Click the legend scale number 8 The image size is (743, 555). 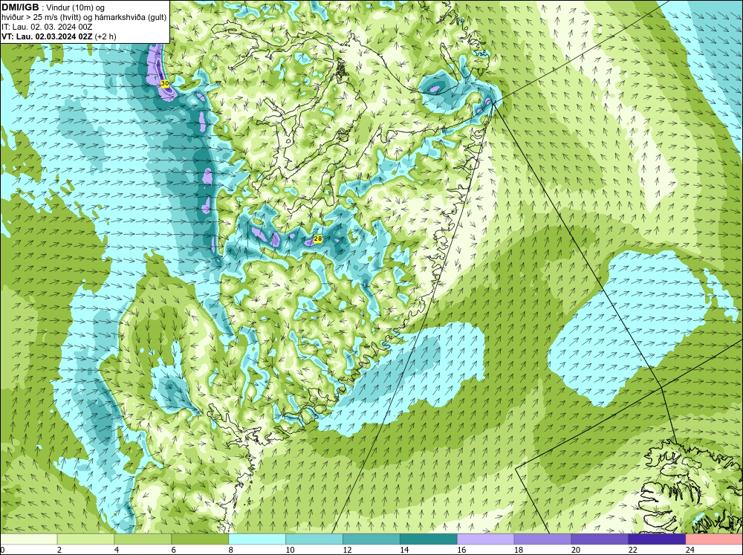tap(231, 550)
